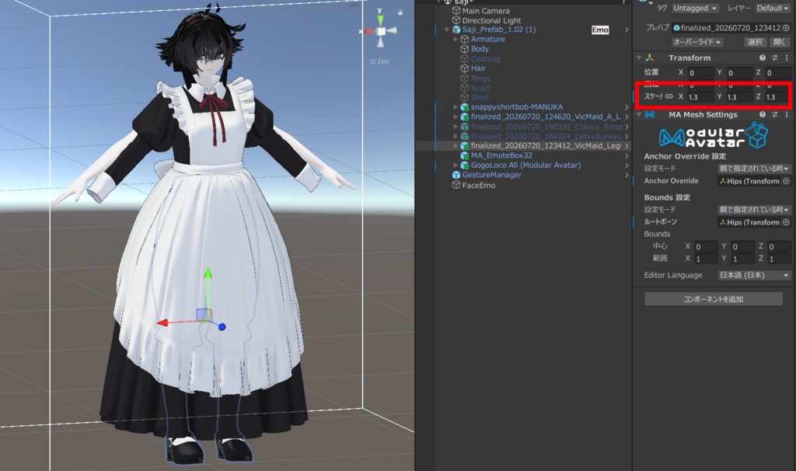This screenshot has width=796, height=471.
Task: Click the Root Bone object picker circle
Action: click(786, 222)
